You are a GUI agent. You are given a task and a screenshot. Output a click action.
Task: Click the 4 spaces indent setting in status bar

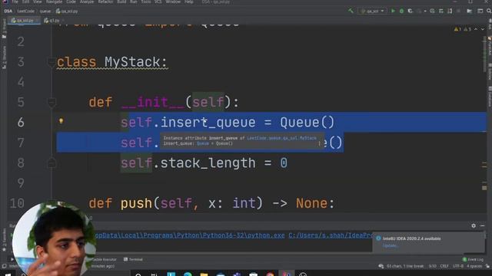click(474, 266)
